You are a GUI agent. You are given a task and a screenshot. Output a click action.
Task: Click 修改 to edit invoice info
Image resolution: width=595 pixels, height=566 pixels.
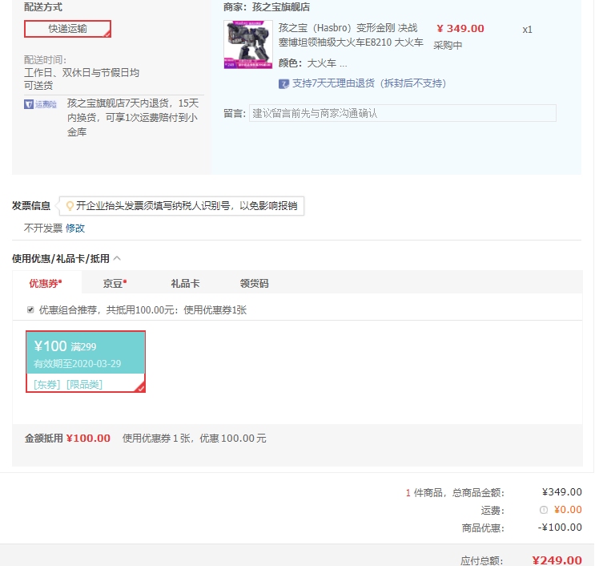pyautogui.click(x=75, y=228)
